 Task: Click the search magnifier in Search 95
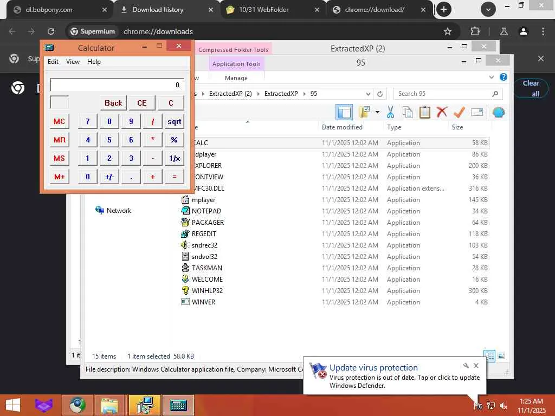[495, 94]
